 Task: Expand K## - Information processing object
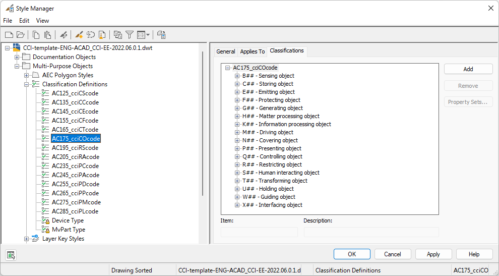coord(237,124)
